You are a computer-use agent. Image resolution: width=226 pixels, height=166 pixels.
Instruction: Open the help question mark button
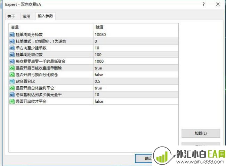203,4
